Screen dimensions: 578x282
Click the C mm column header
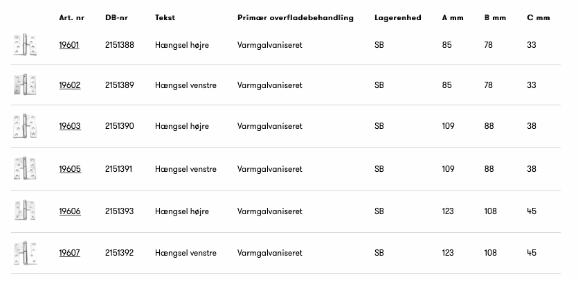538,17
